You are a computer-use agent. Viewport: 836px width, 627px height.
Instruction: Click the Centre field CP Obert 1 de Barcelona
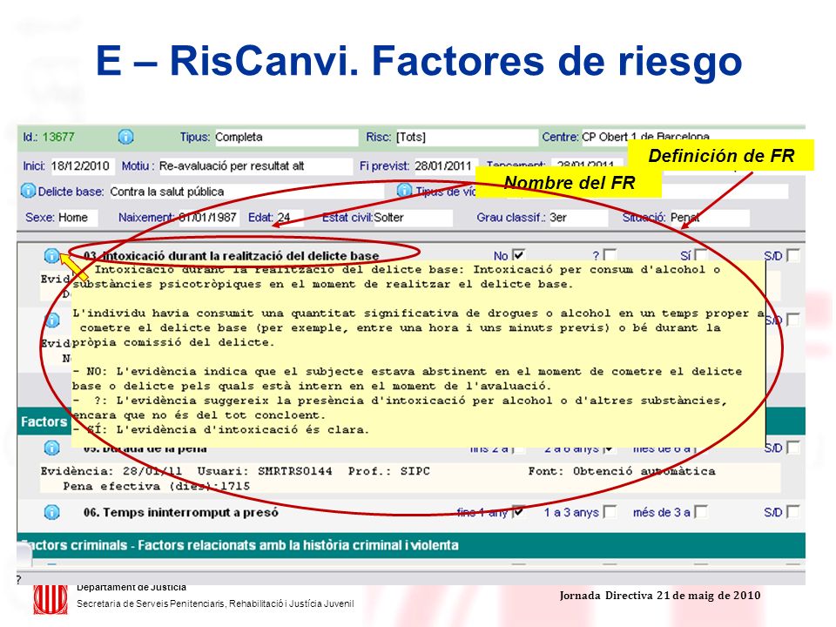692,137
